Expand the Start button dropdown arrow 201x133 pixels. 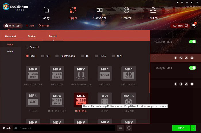click(193, 128)
